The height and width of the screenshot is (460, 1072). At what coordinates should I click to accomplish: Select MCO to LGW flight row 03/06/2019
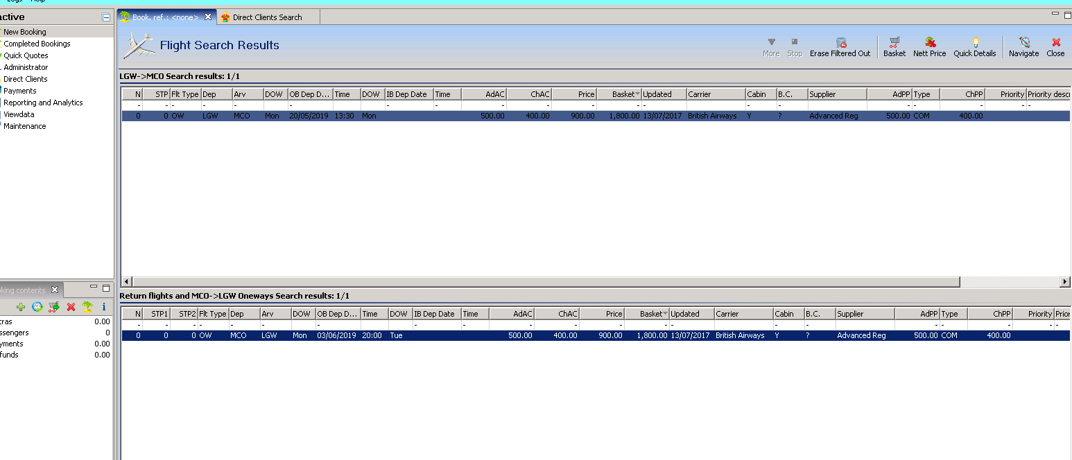pos(596,336)
